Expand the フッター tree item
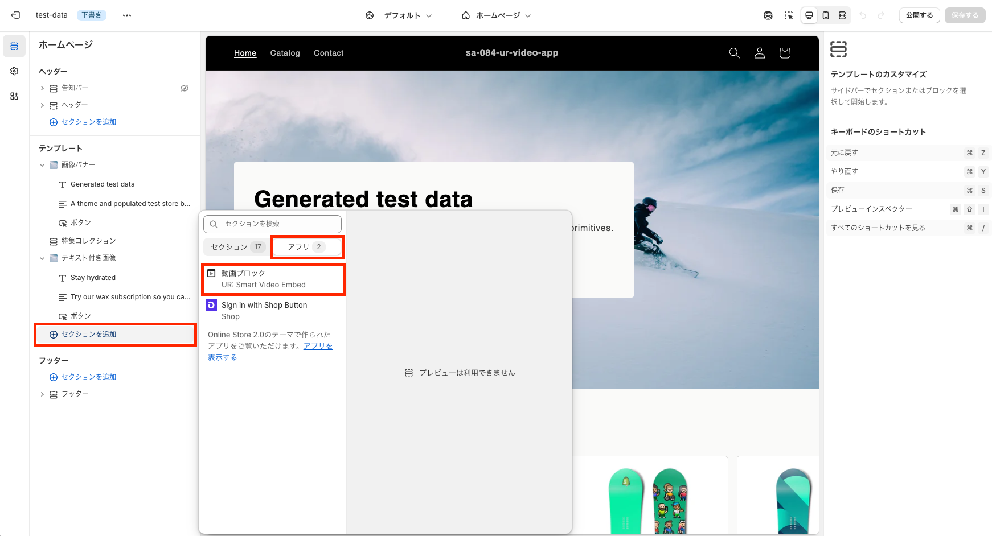This screenshot has width=992, height=536. pos(42,394)
